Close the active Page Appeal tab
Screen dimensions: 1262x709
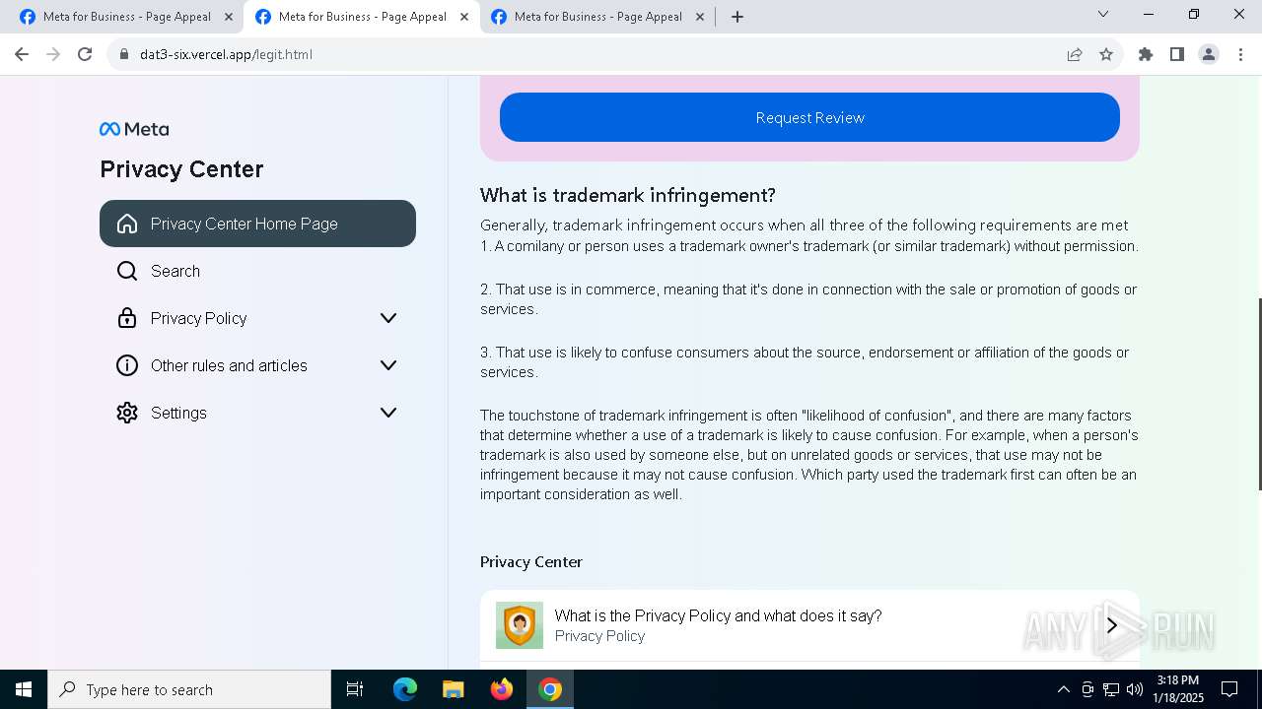click(x=464, y=17)
